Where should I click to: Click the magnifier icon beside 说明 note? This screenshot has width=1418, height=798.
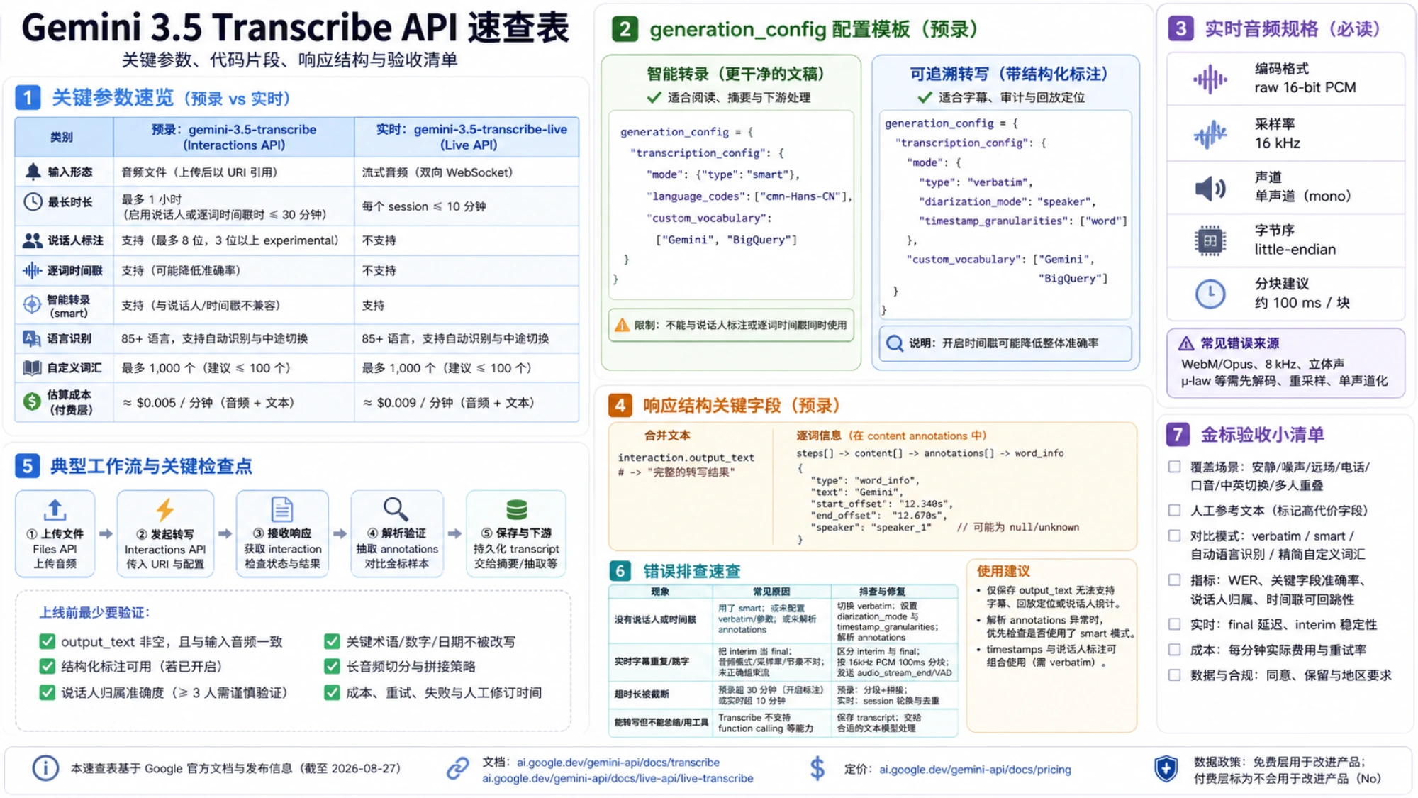(895, 343)
